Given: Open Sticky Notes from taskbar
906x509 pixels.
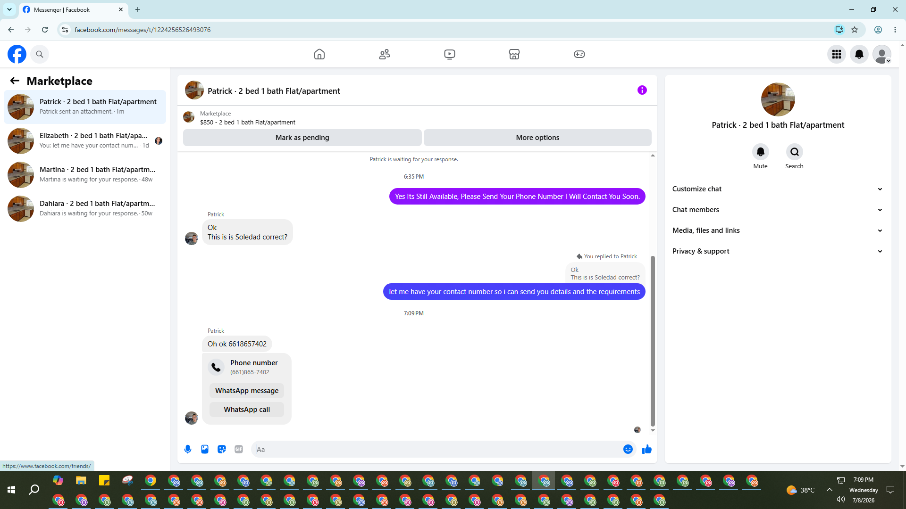Looking at the screenshot, I should 104,481.
